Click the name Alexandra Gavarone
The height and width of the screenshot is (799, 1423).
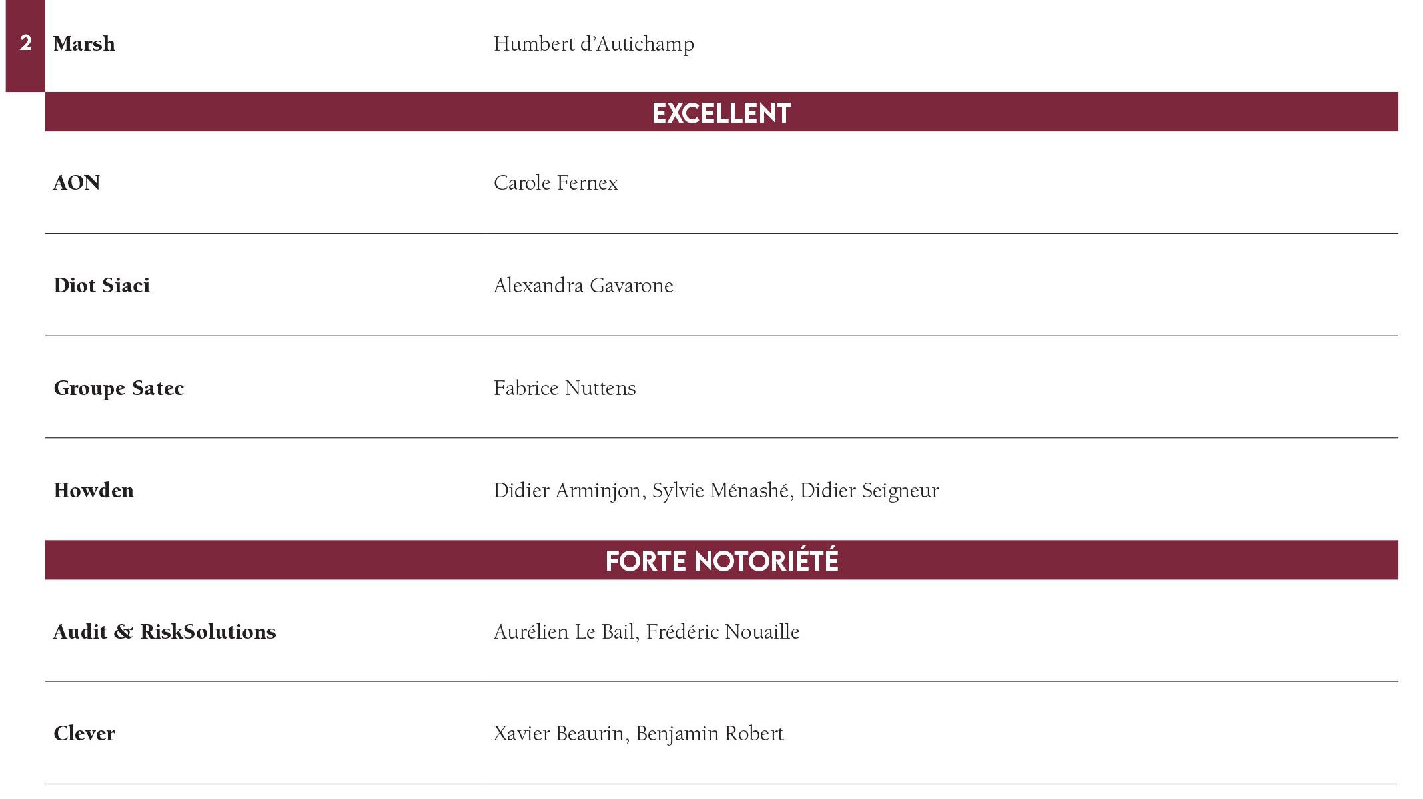(x=583, y=285)
